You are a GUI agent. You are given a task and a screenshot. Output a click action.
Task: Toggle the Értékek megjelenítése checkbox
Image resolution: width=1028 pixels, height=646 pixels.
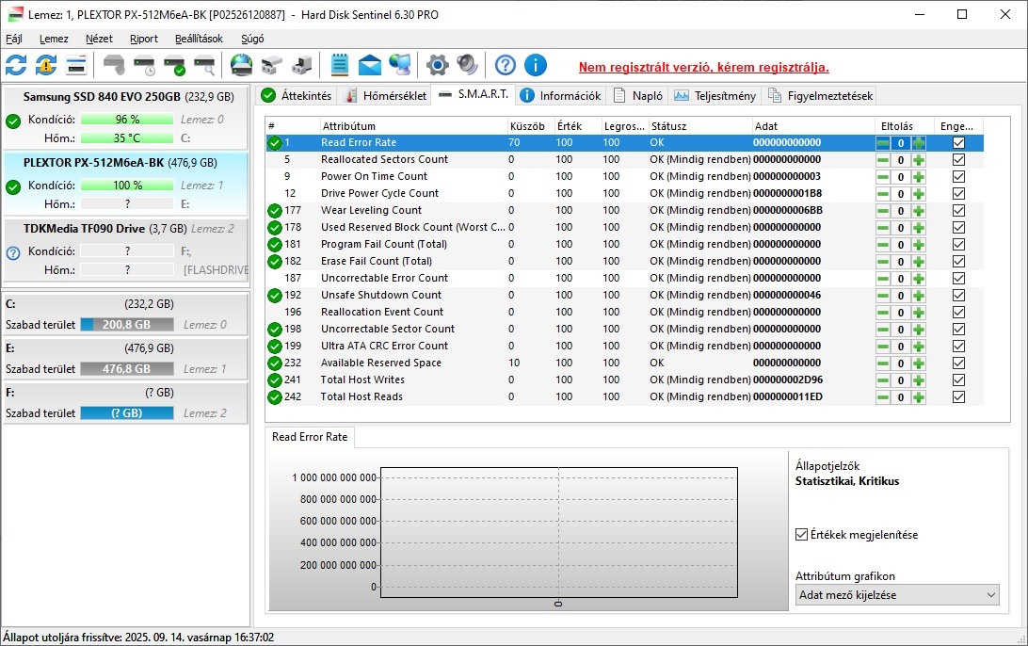click(x=801, y=535)
